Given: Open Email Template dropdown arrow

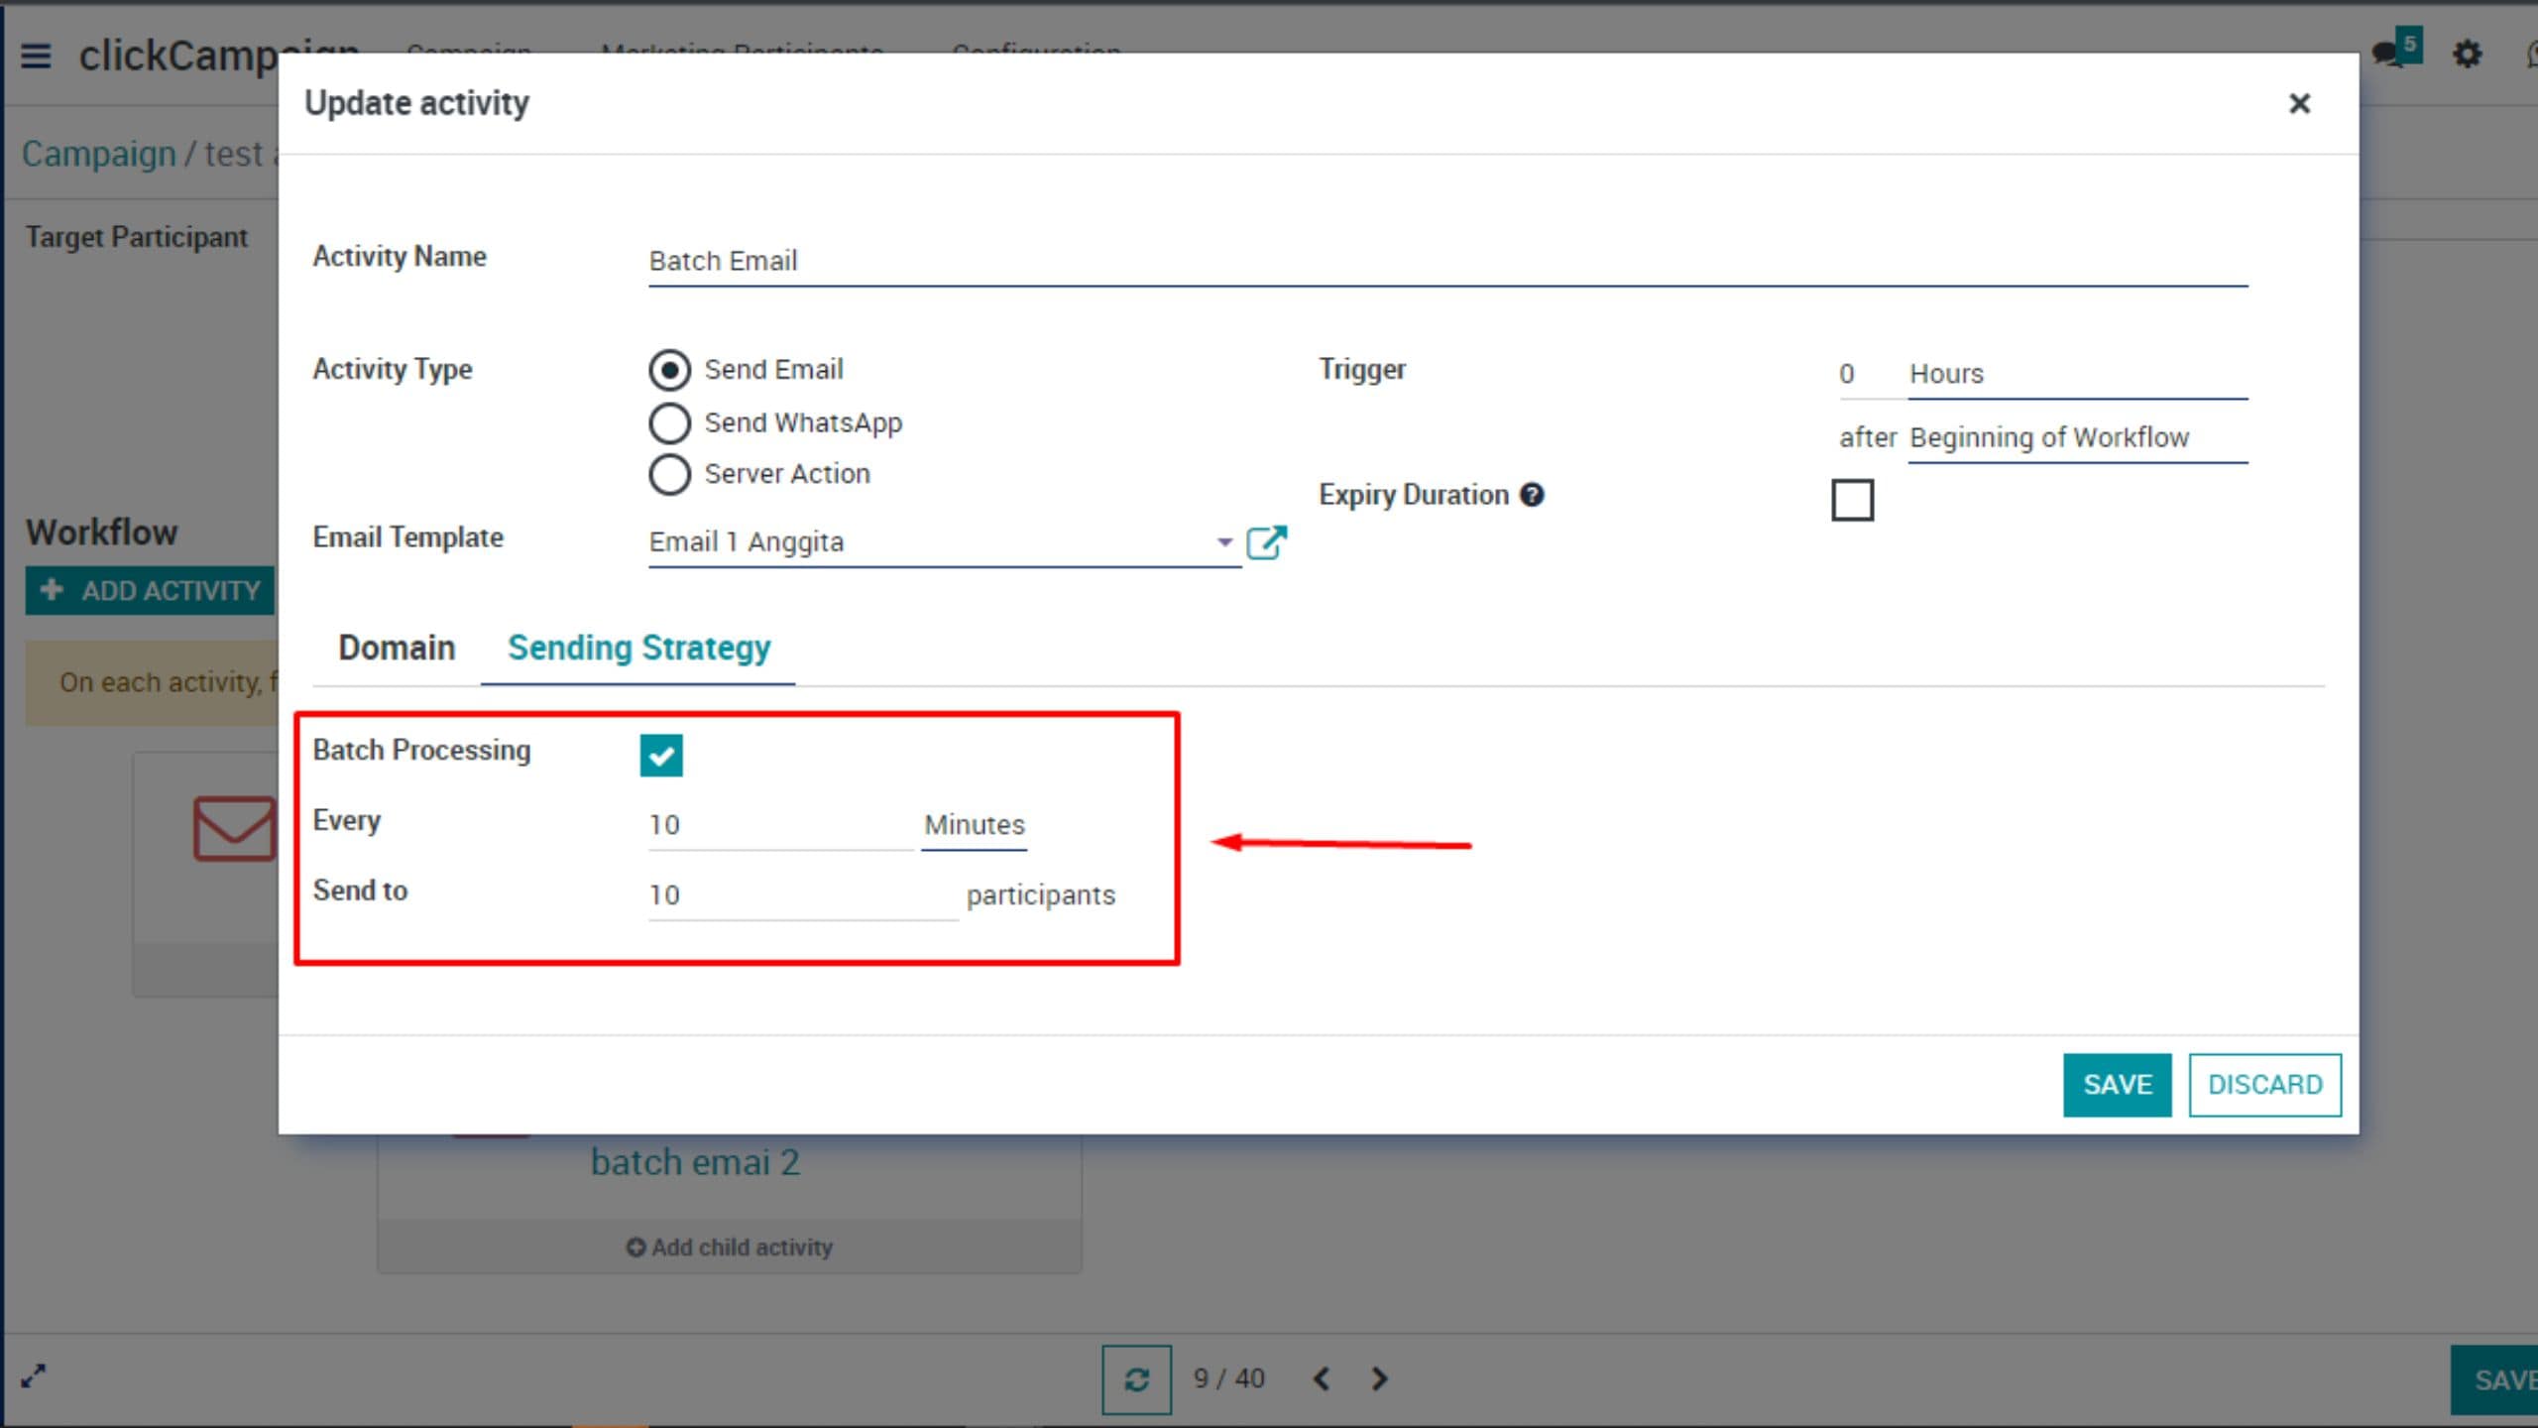Looking at the screenshot, I should (1224, 542).
